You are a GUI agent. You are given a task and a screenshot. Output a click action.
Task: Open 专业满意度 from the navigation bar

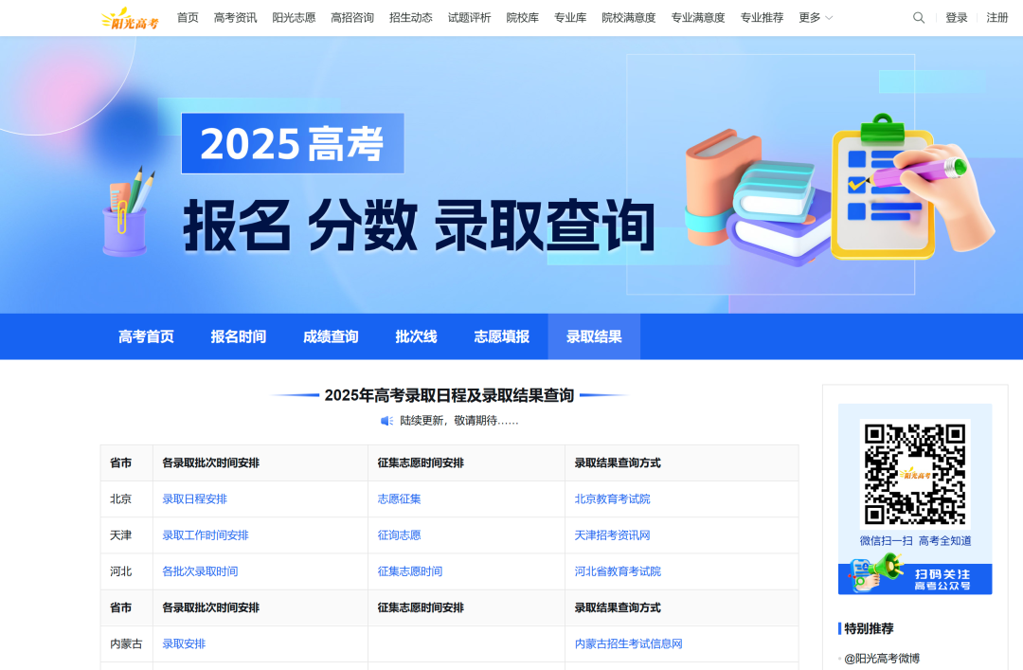coord(698,17)
